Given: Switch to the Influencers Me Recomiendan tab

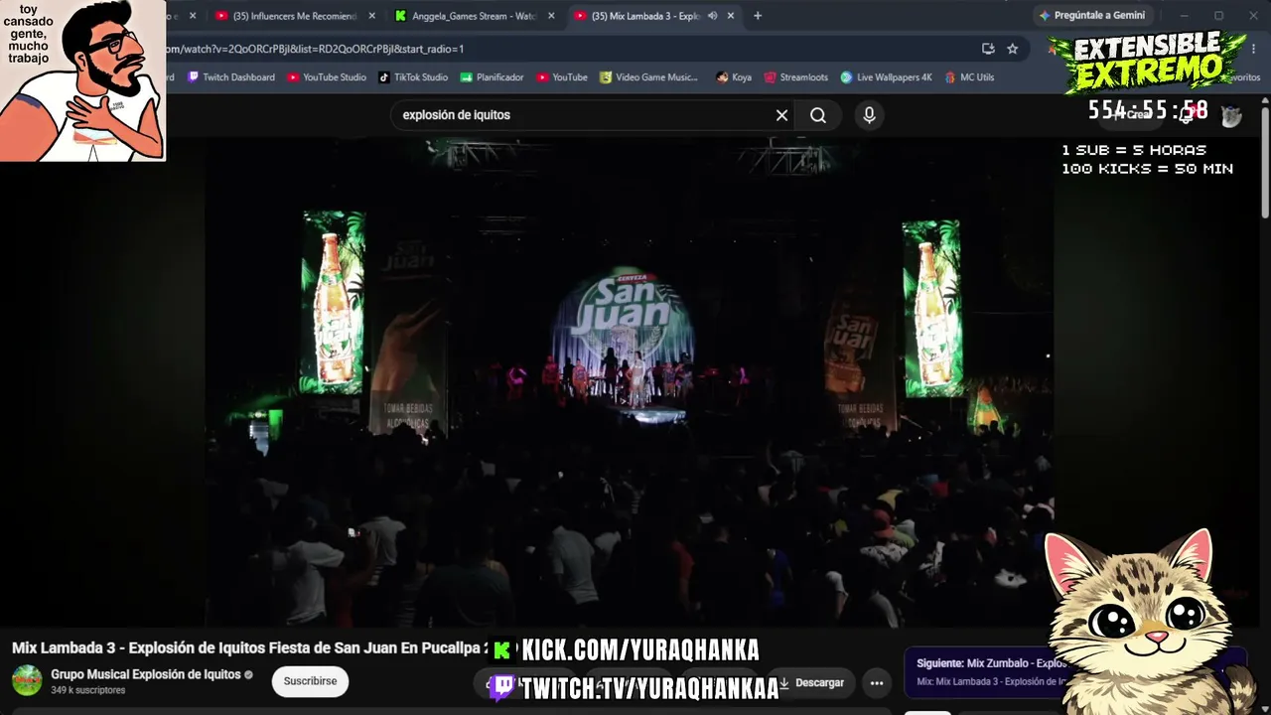Looking at the screenshot, I should pyautogui.click(x=295, y=16).
